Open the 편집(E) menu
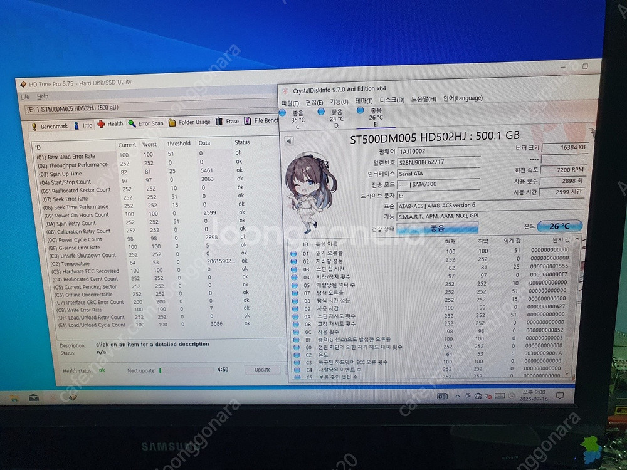The image size is (627, 470). [x=314, y=102]
